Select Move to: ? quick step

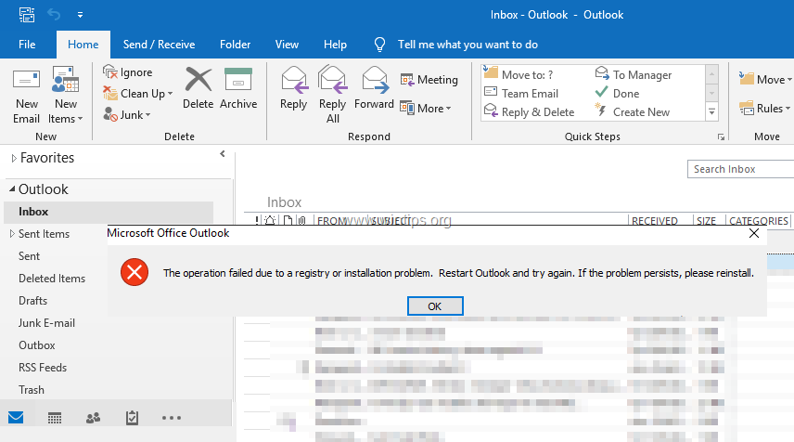tap(519, 74)
